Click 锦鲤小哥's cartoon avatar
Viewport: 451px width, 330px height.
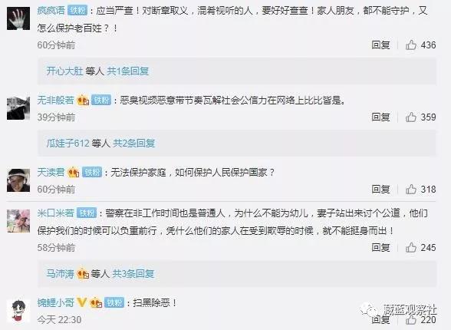click(x=18, y=311)
